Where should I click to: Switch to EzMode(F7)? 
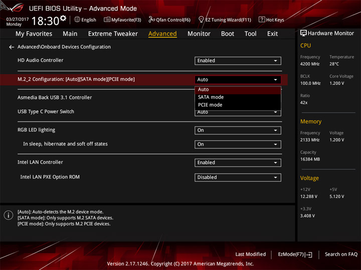coord(295,254)
